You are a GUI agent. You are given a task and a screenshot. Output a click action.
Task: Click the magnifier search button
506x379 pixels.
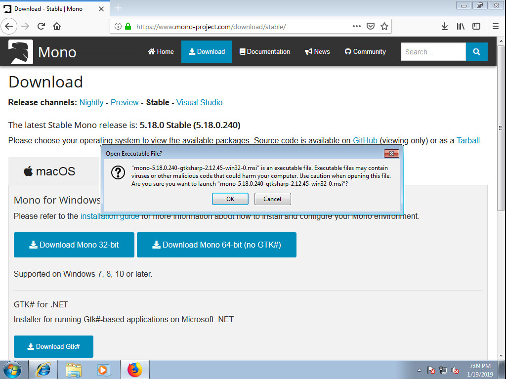477,52
